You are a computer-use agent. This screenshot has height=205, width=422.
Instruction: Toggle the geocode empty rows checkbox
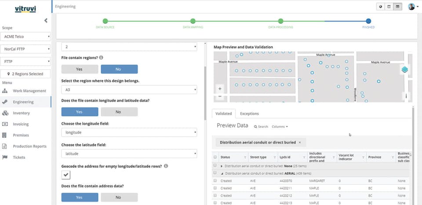tap(66, 175)
